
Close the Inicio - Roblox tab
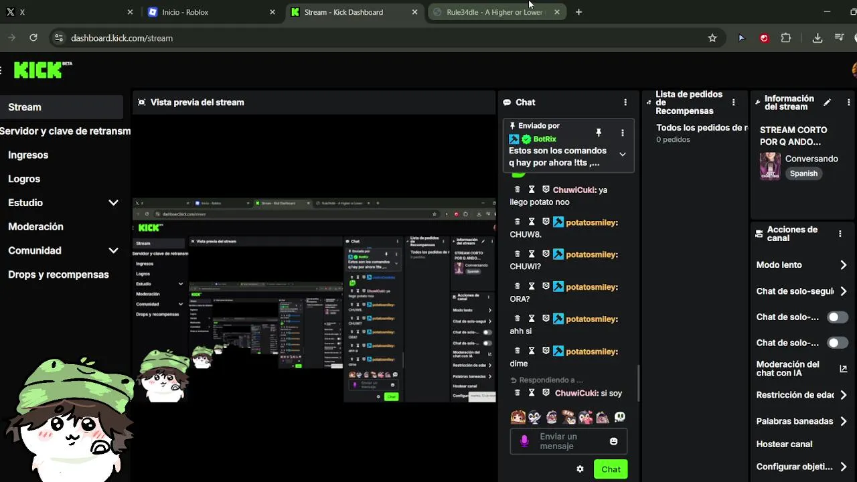[272, 12]
